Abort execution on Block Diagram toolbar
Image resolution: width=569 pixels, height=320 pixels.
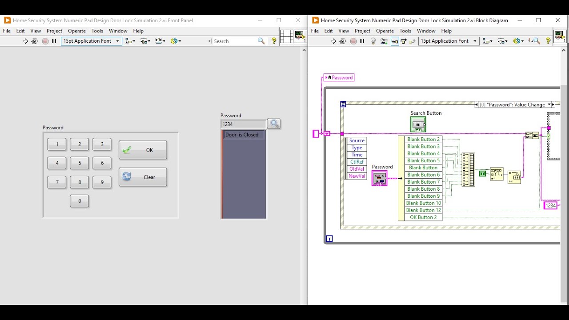353,41
